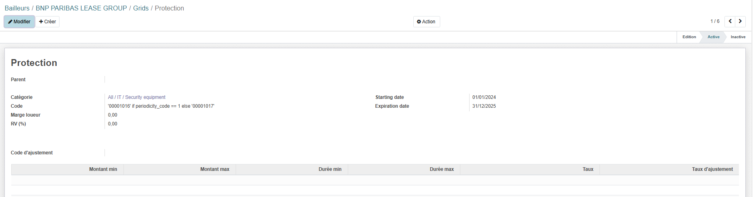Click the Modifier edit button
753x197 pixels.
tap(19, 22)
